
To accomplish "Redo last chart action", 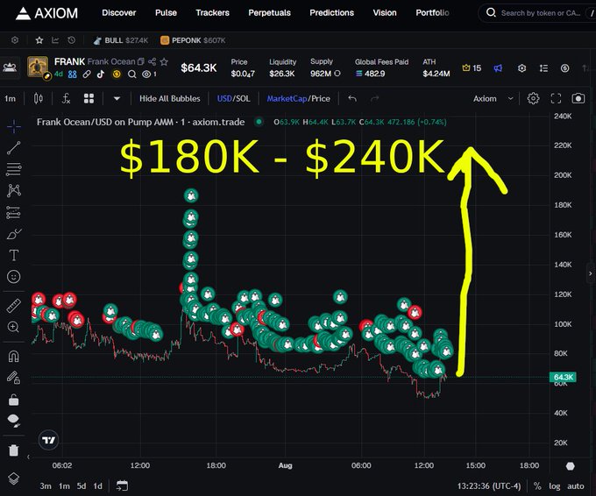I will click(x=374, y=99).
